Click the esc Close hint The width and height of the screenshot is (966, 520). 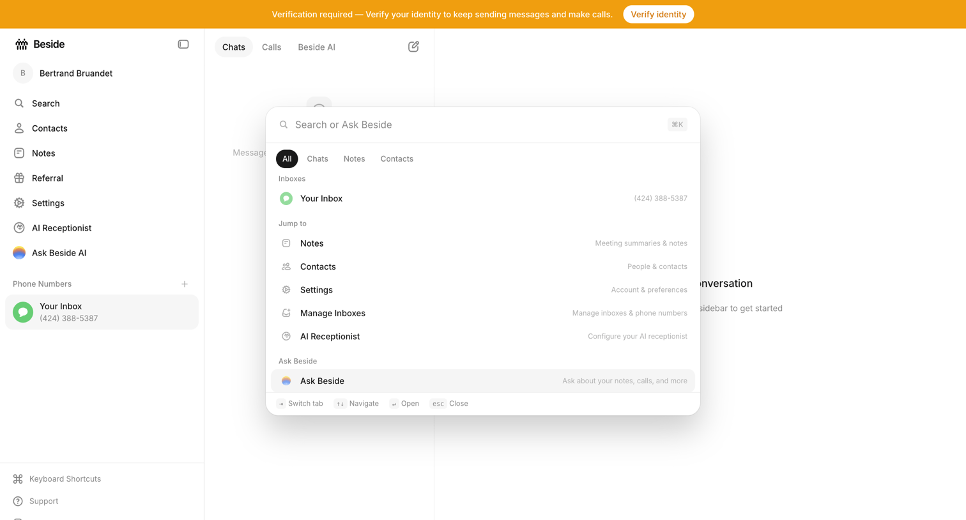(449, 404)
